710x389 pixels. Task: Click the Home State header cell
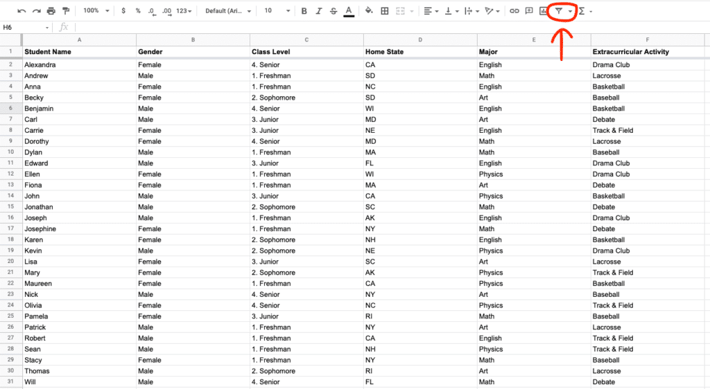tap(420, 51)
